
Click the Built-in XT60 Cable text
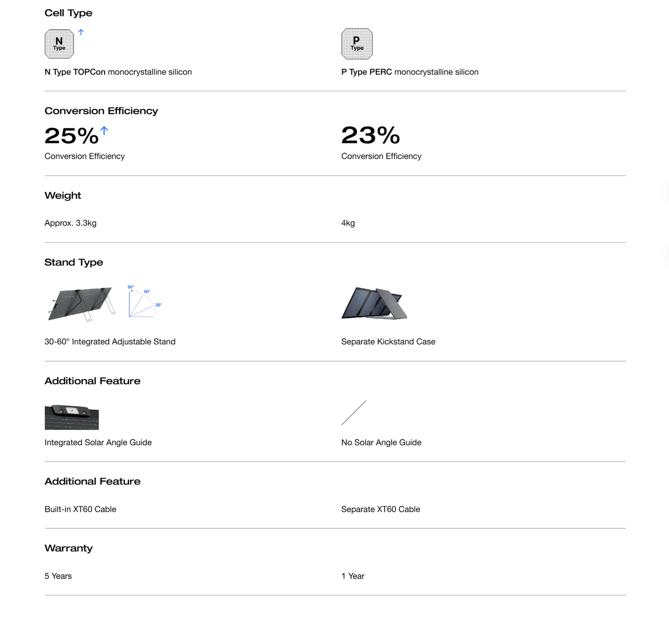click(80, 509)
